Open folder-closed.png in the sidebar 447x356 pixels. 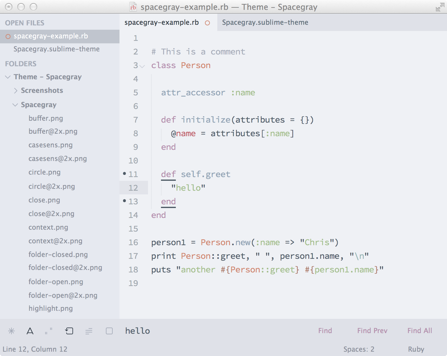coord(58,254)
